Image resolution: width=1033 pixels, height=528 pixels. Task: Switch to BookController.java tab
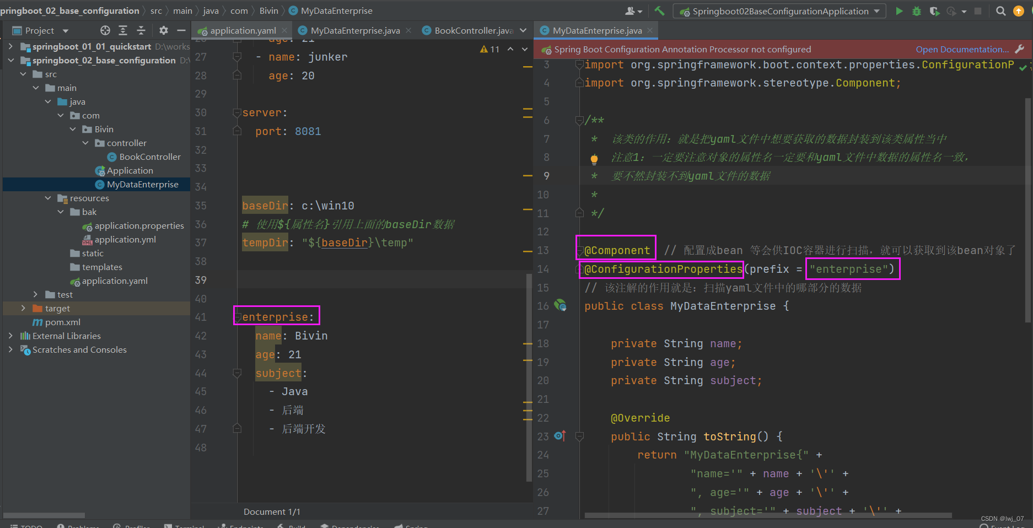tap(473, 30)
